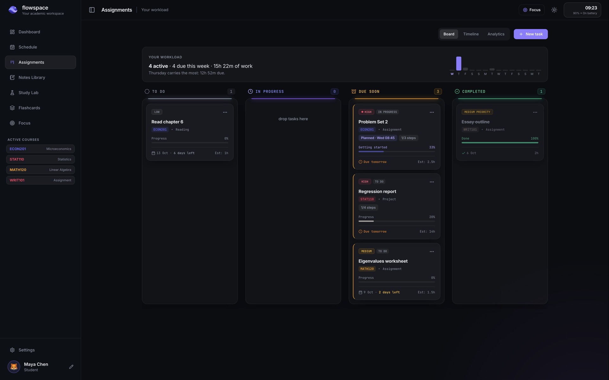Click calendar icon on Eigenvalues worksheet
Image resolution: width=609 pixels, height=380 pixels.
click(x=360, y=293)
